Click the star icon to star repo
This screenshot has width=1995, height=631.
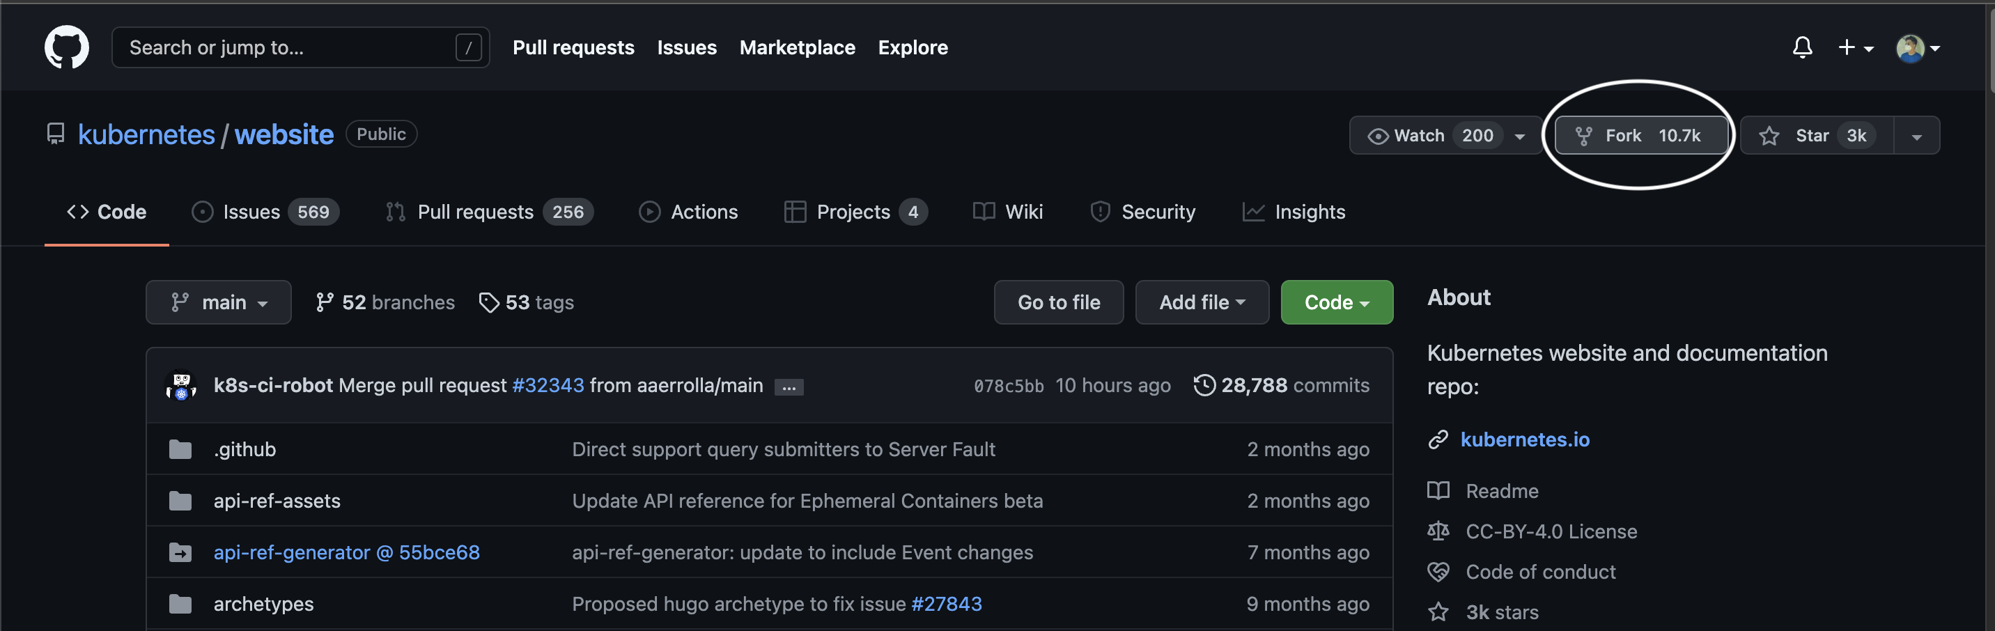coord(1769,137)
